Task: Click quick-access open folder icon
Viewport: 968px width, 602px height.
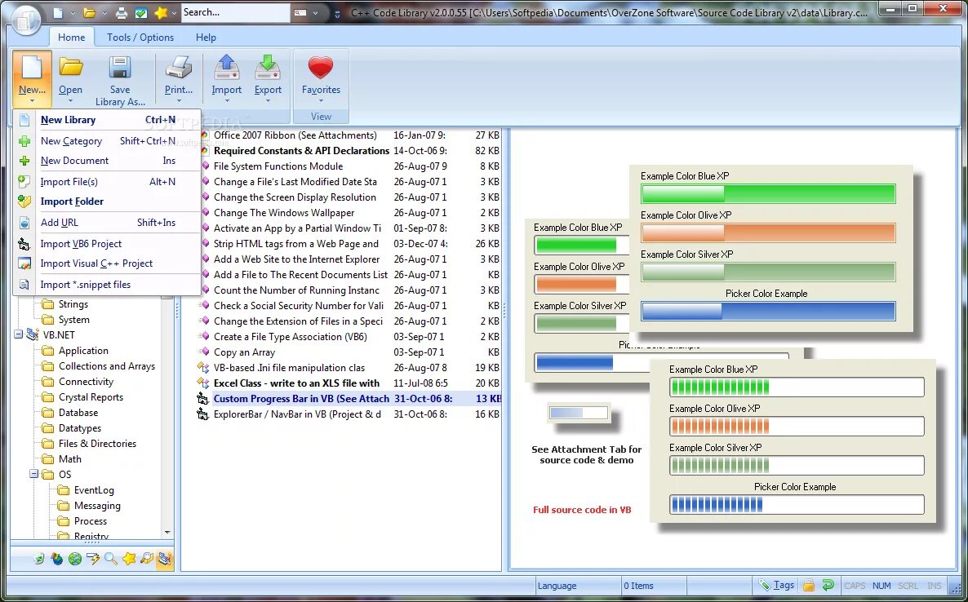Action: [x=90, y=12]
